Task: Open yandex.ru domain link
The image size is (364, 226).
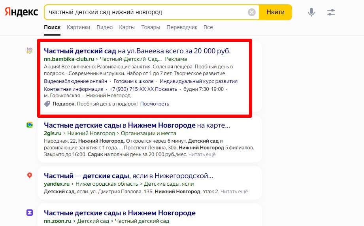Action: (57, 184)
